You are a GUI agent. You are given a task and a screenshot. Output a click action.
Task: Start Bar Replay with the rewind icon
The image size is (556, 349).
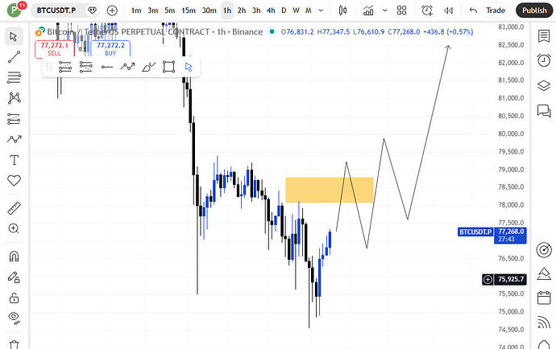446,10
